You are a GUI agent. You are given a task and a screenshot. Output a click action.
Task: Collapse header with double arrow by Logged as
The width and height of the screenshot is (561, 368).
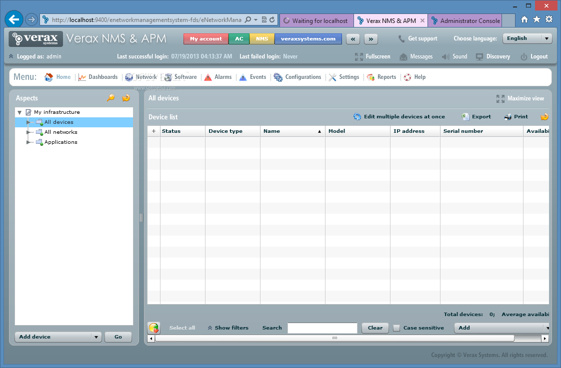11,56
